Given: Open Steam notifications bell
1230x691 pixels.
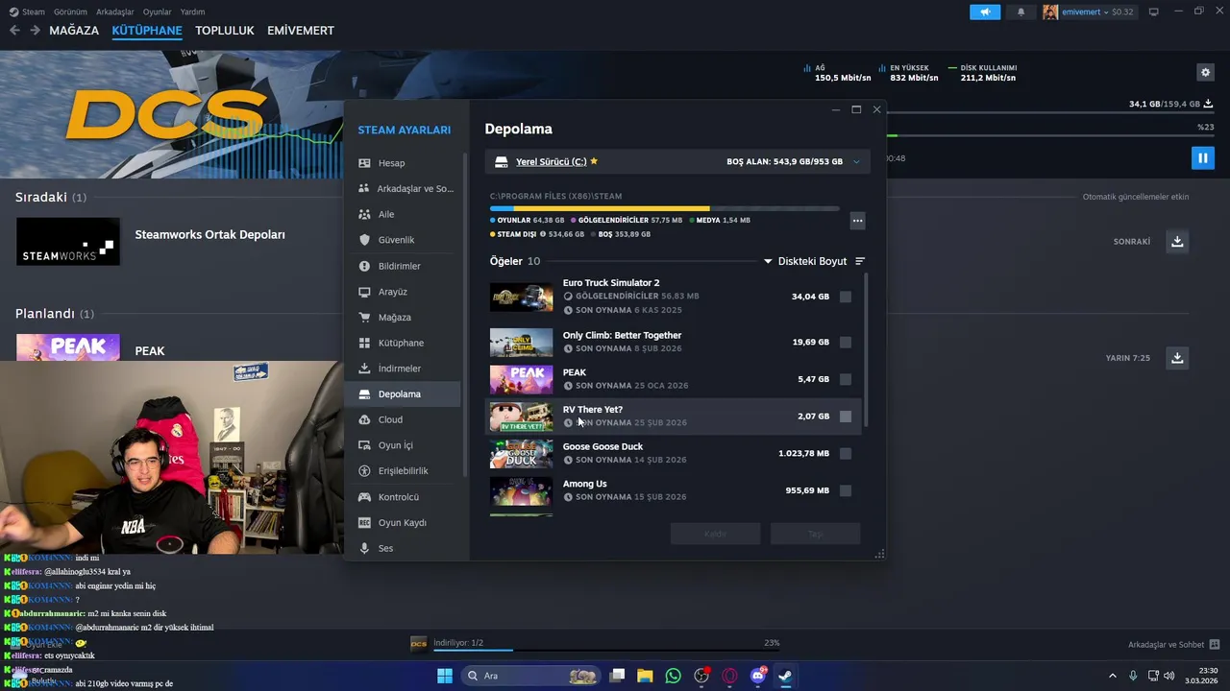Looking at the screenshot, I should [1021, 12].
